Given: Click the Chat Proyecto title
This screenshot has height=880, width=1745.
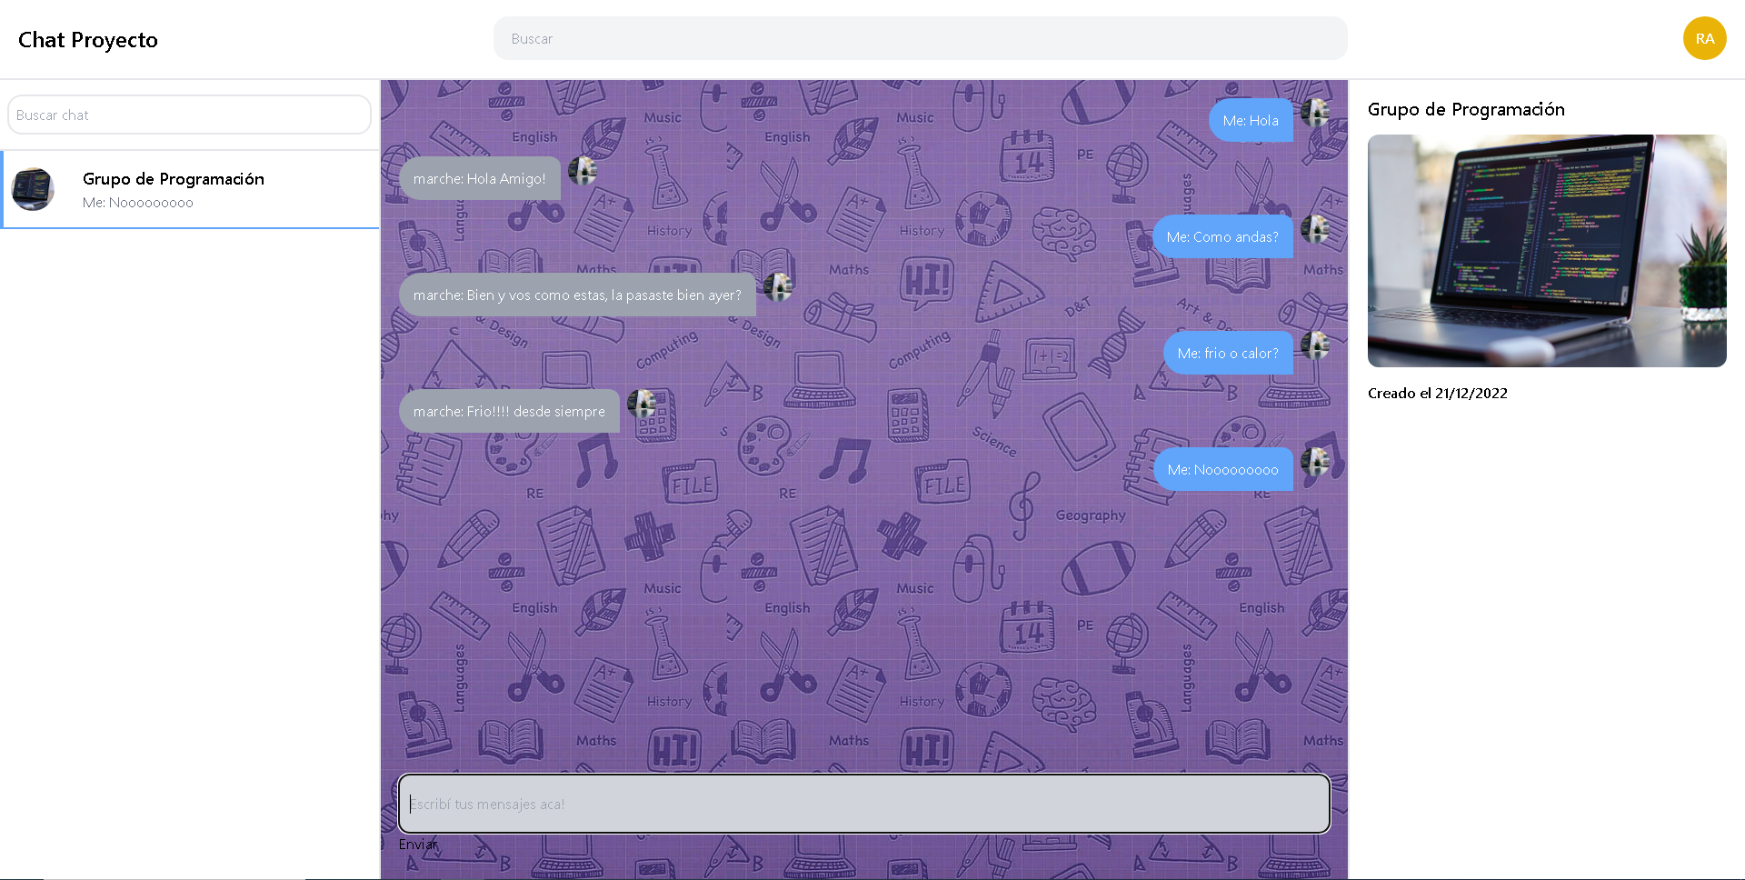Looking at the screenshot, I should (x=87, y=39).
